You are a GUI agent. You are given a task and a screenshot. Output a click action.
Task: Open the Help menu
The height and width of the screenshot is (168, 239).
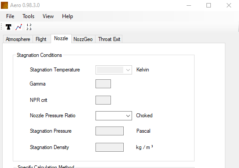tap(67, 16)
